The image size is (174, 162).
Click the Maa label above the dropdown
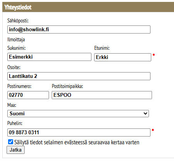(12, 105)
